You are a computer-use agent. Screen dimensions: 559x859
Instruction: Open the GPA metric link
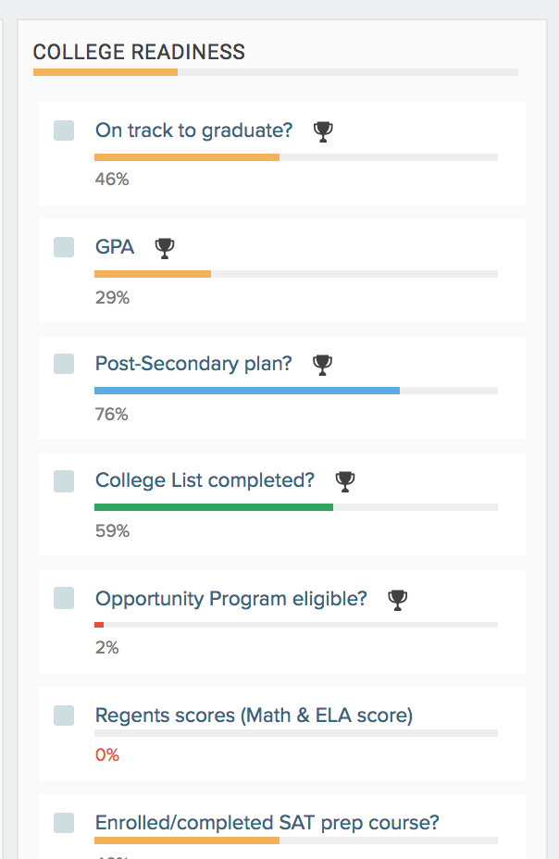point(115,247)
